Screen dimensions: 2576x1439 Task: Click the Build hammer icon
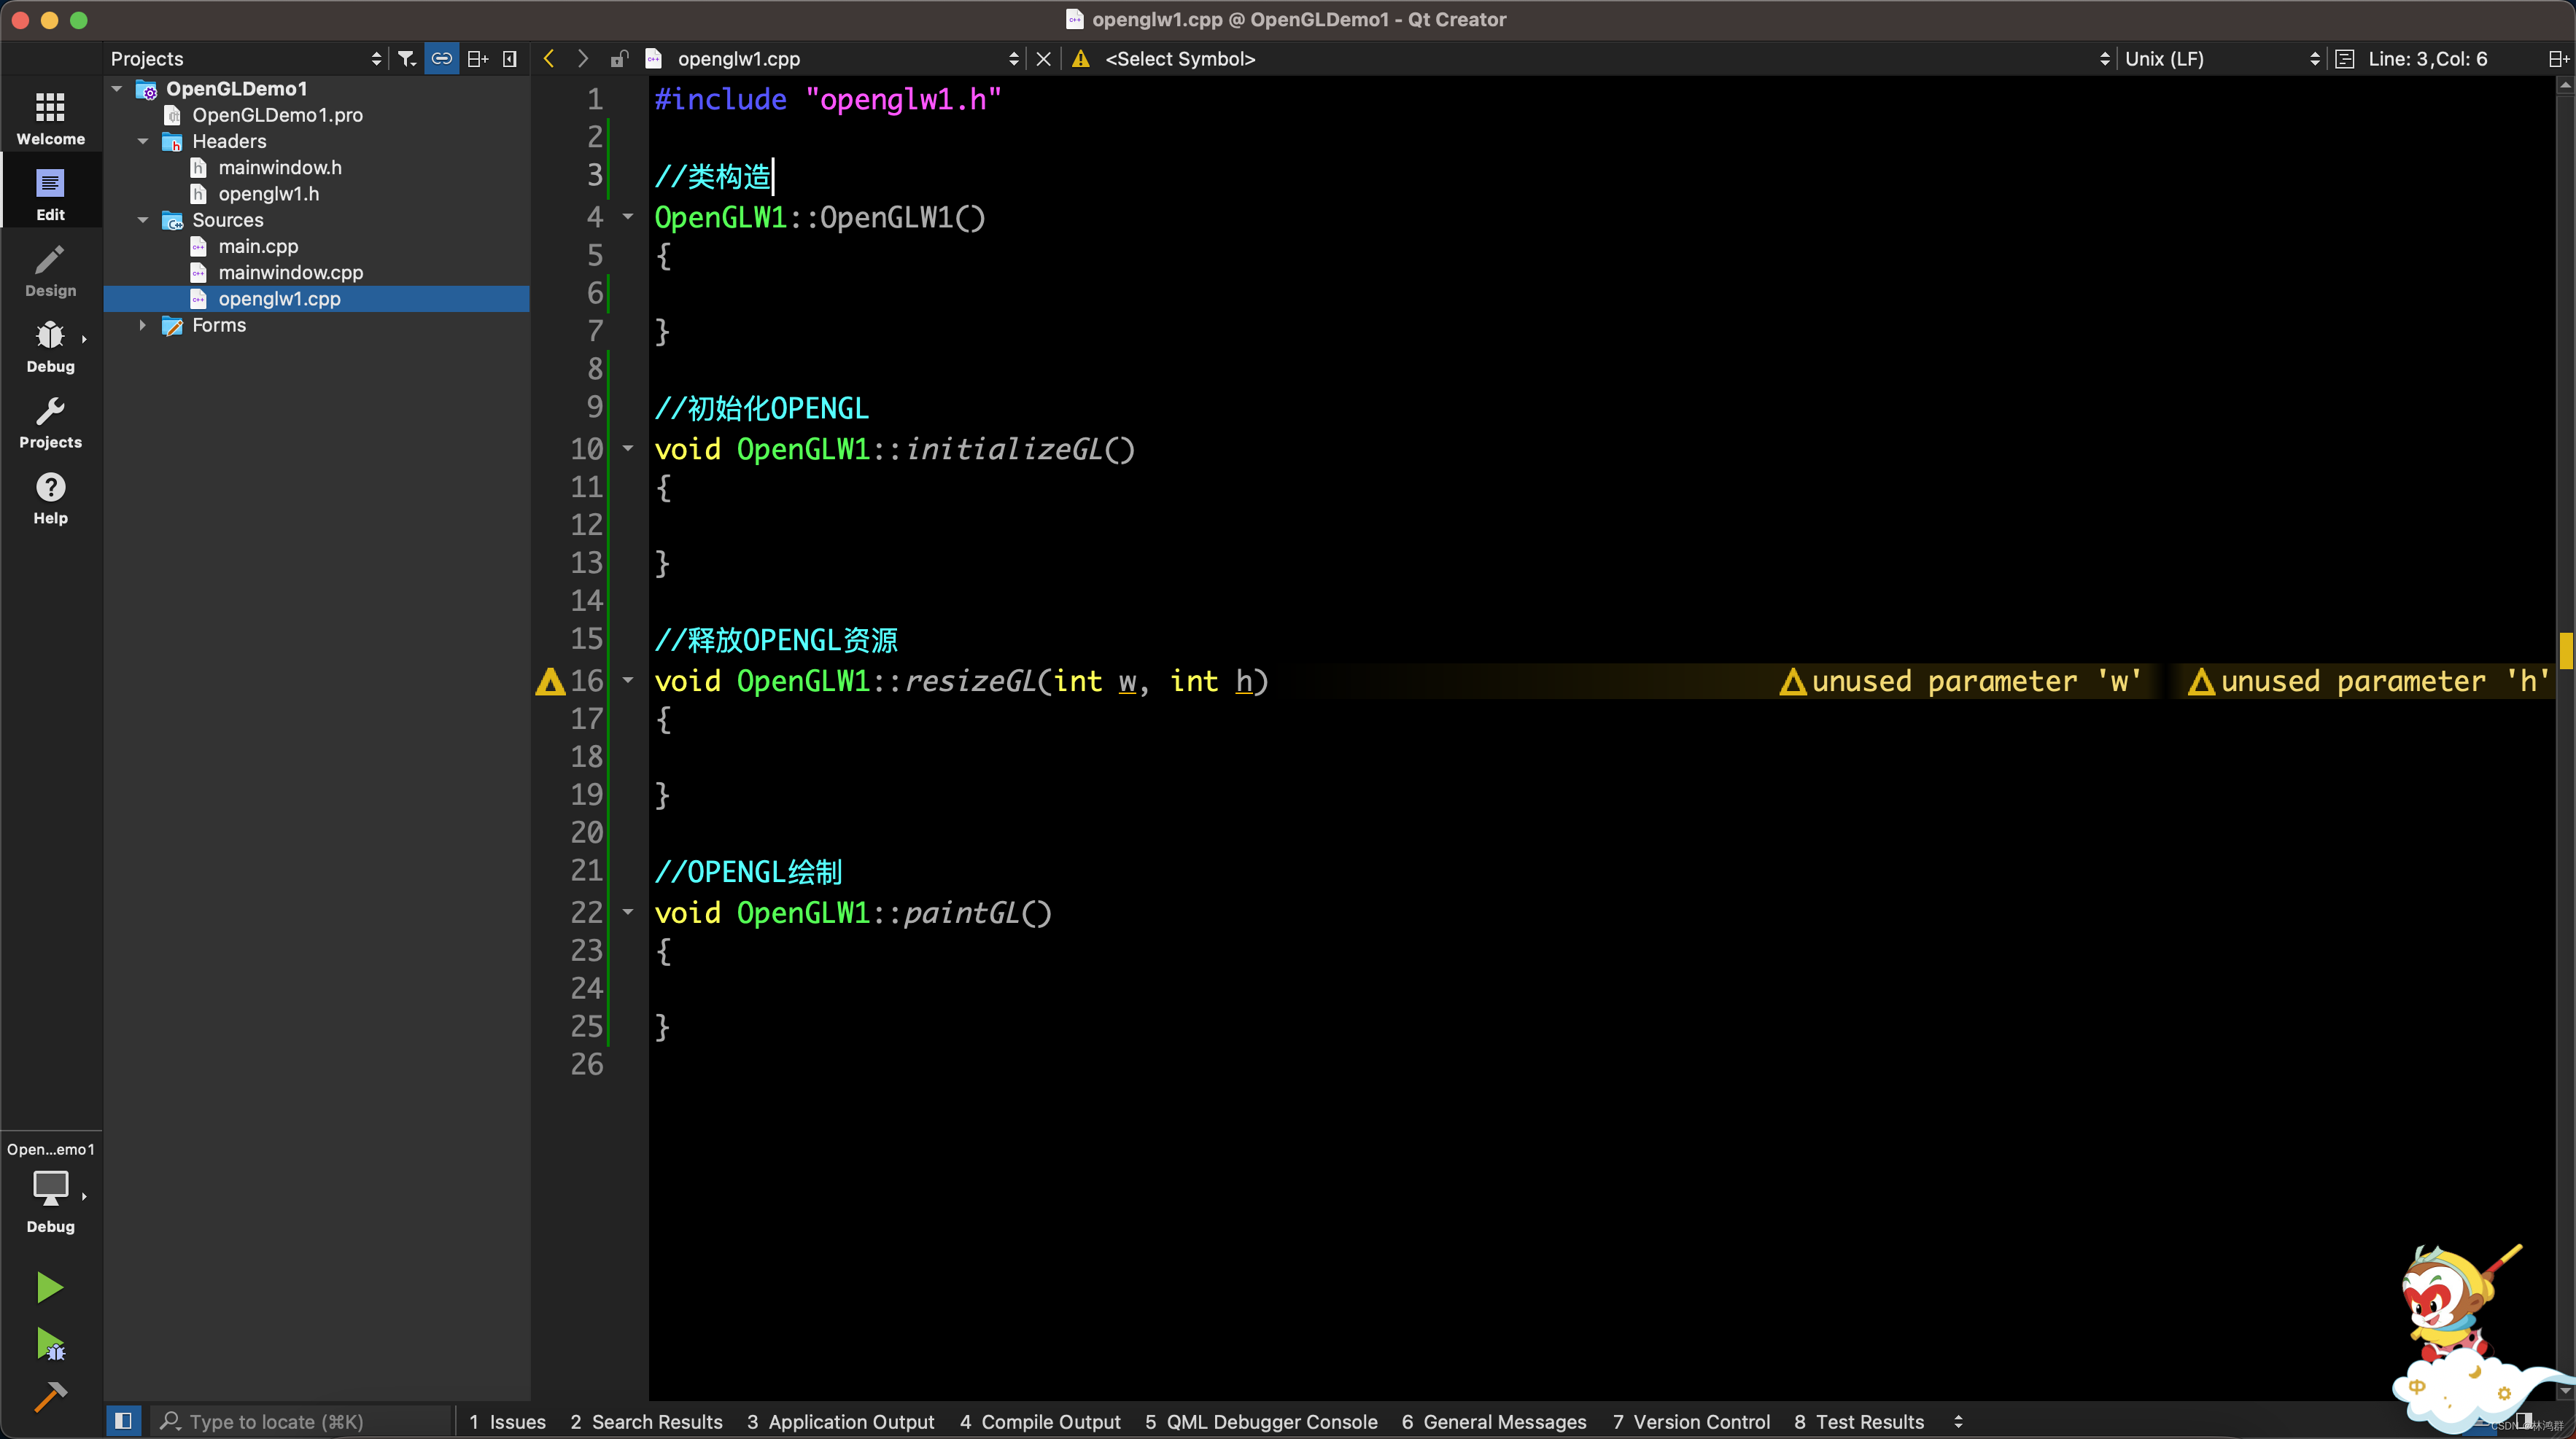(49, 1396)
